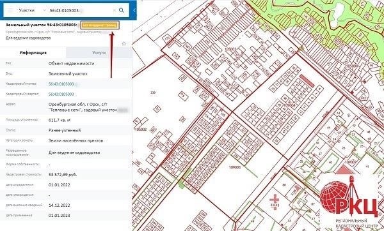The width and height of the screenshot is (384, 231).
Task: Click map quarter label 105002
Action: (141, 130)
